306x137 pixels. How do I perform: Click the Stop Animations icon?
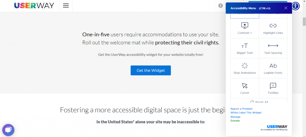coord(244,66)
